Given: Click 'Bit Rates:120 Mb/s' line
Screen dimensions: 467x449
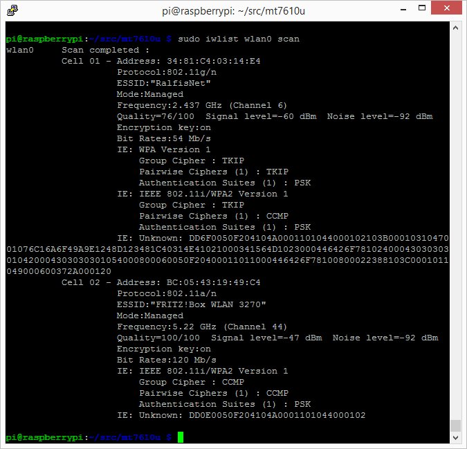Looking at the screenshot, I should pyautogui.click(x=167, y=360).
